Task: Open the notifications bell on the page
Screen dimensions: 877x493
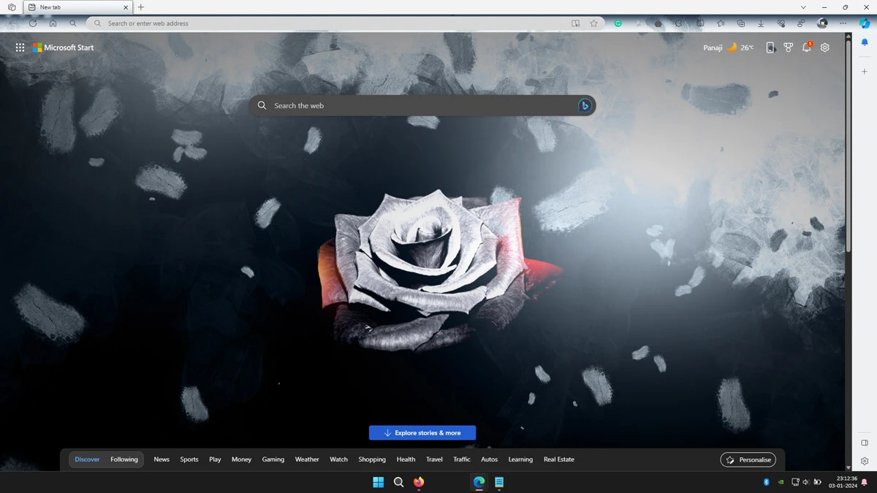Action: pos(807,47)
